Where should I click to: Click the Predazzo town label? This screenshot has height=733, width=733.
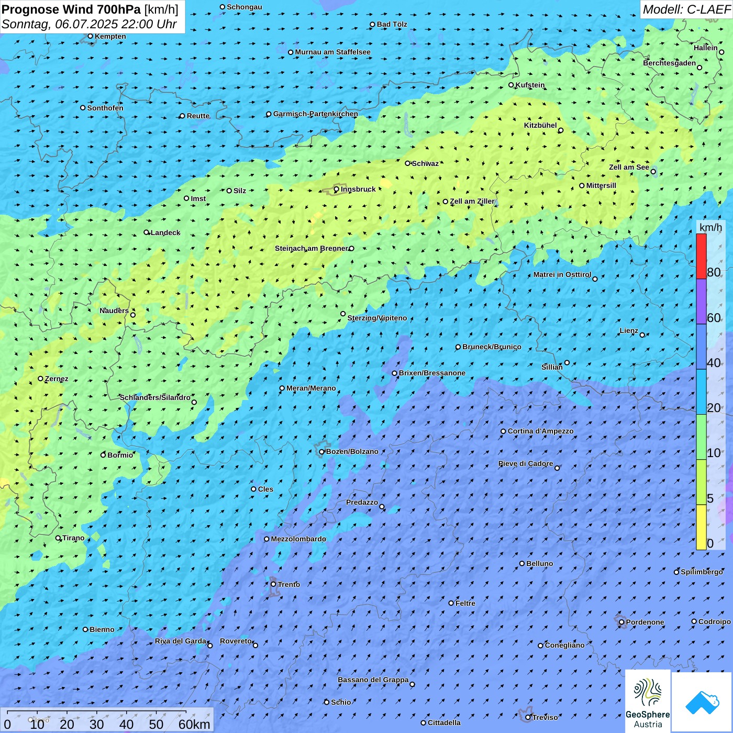point(362,502)
